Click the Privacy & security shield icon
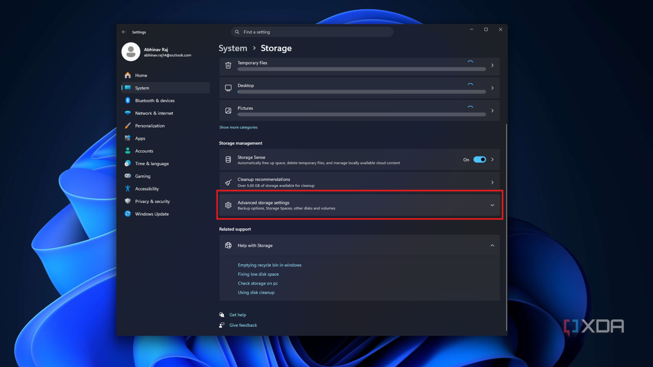The width and height of the screenshot is (653, 367). click(x=128, y=201)
